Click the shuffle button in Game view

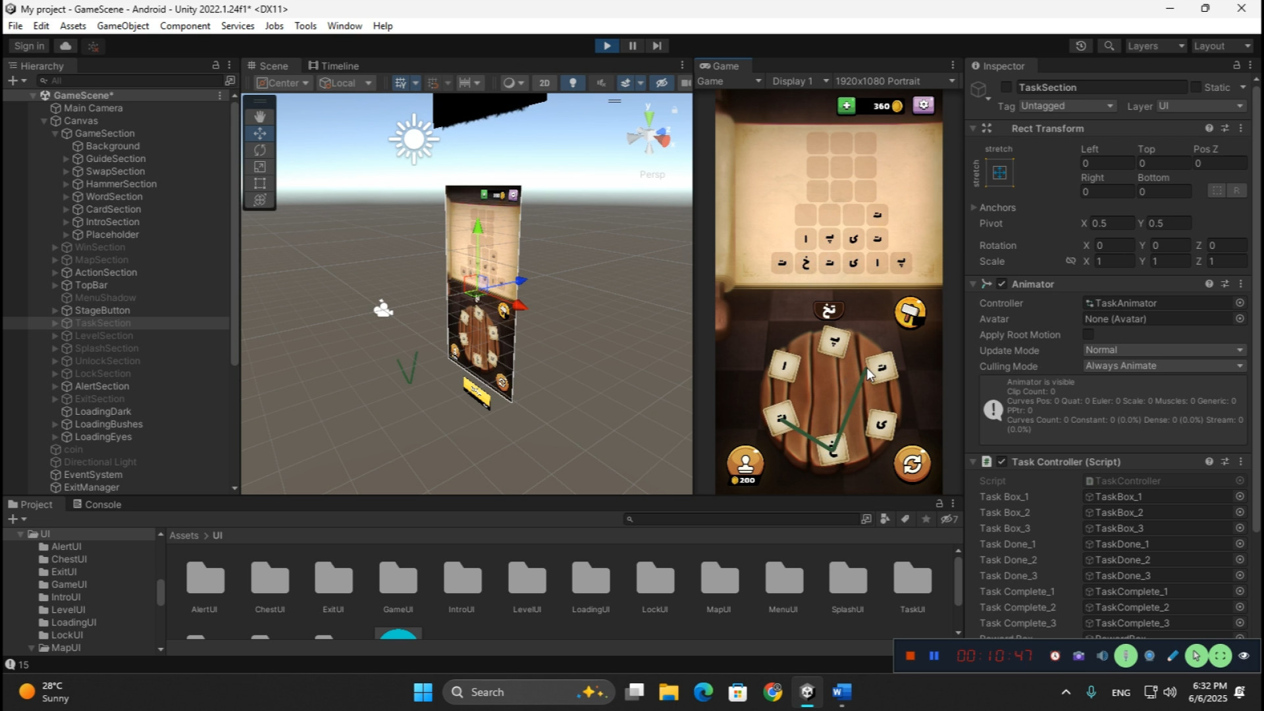912,465
